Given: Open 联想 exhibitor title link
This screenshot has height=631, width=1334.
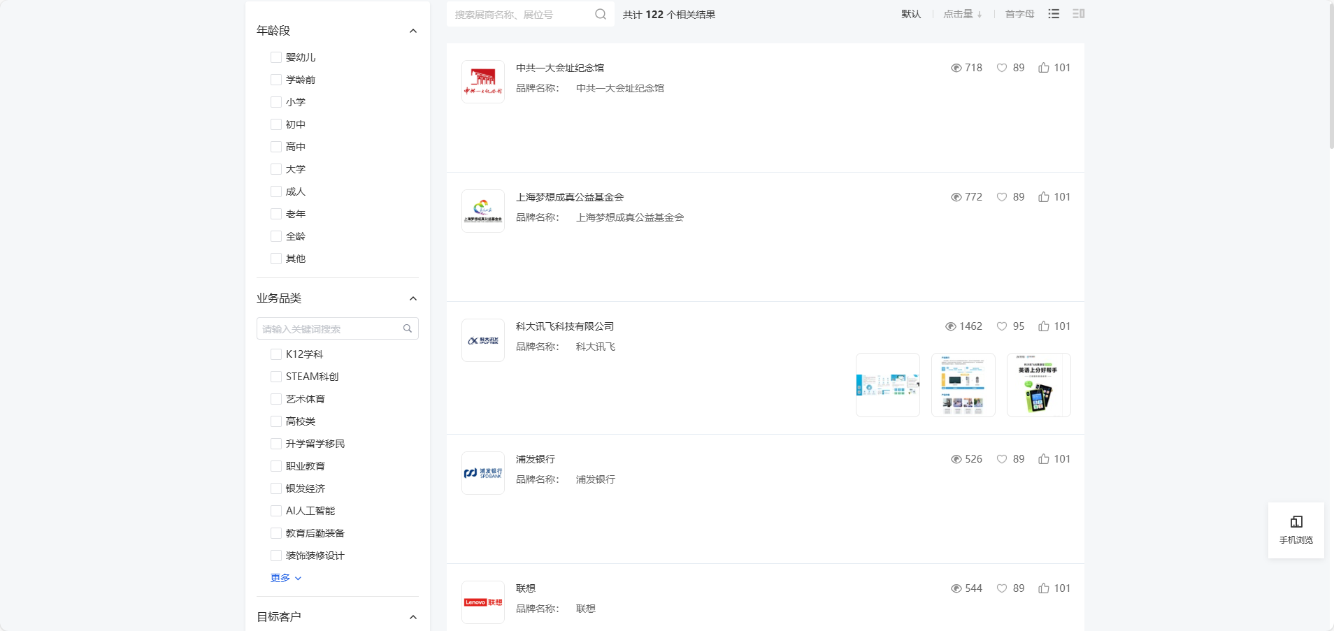Looking at the screenshot, I should (526, 588).
